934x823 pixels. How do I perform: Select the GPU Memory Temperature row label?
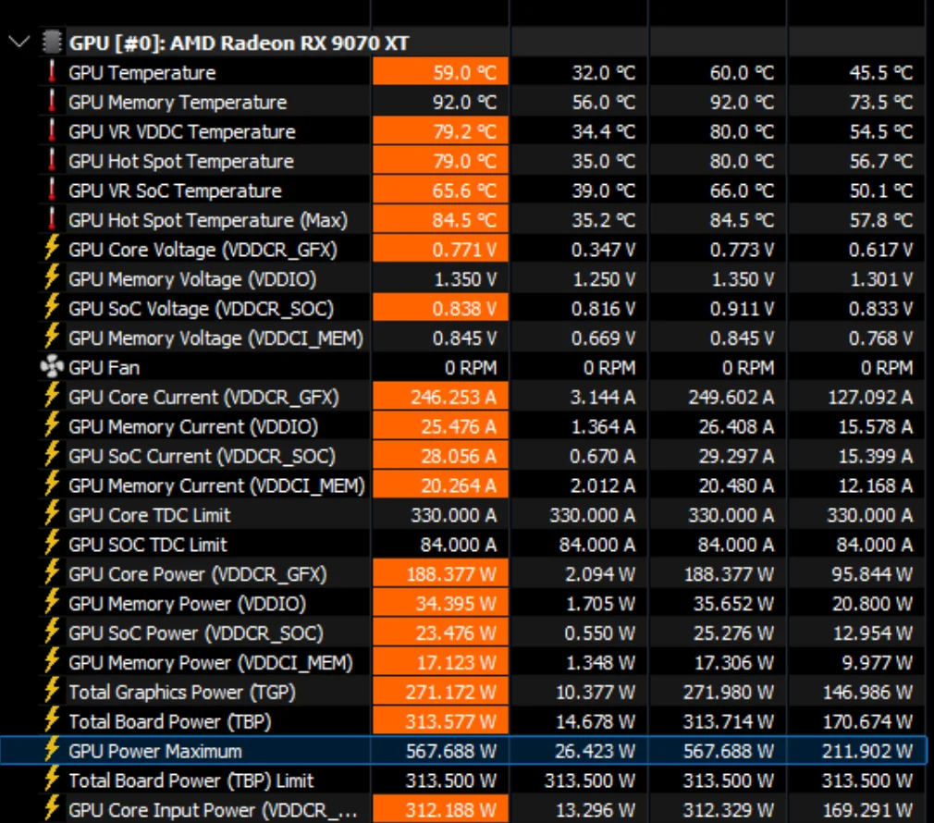178,103
